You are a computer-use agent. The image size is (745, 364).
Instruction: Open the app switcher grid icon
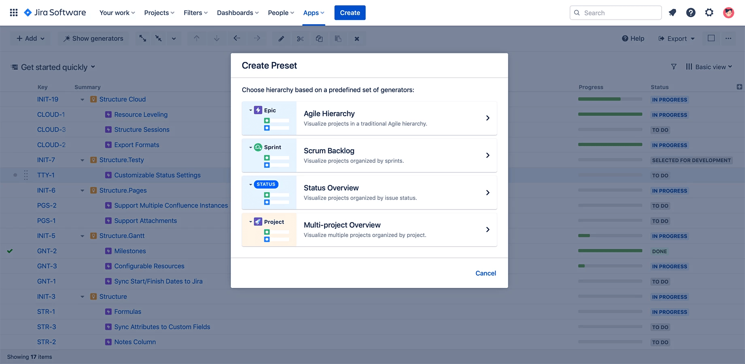point(14,13)
